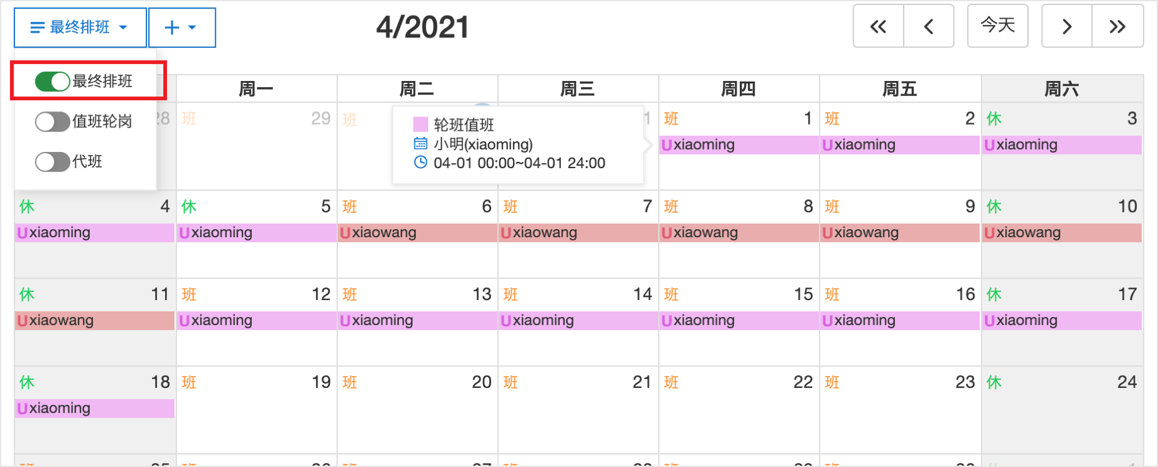The width and height of the screenshot is (1158, 467).
Task: Click the 休 marker on April 3
Action: [x=994, y=119]
